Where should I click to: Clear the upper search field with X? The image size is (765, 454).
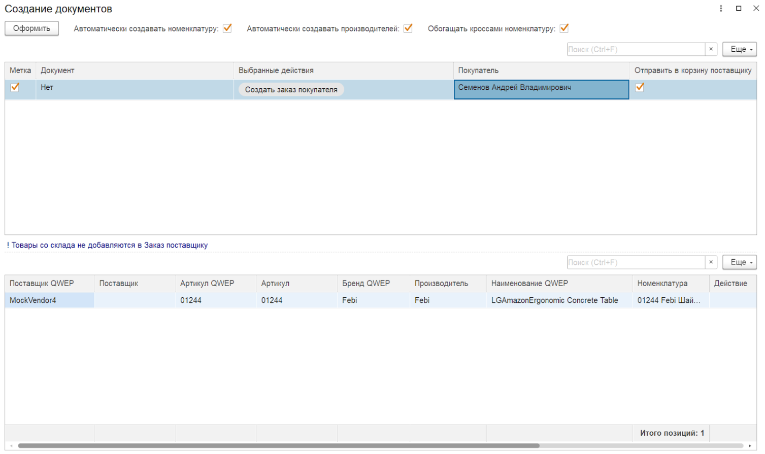pos(711,49)
